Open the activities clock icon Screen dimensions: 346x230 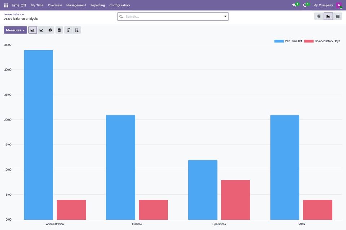tap(305, 5)
